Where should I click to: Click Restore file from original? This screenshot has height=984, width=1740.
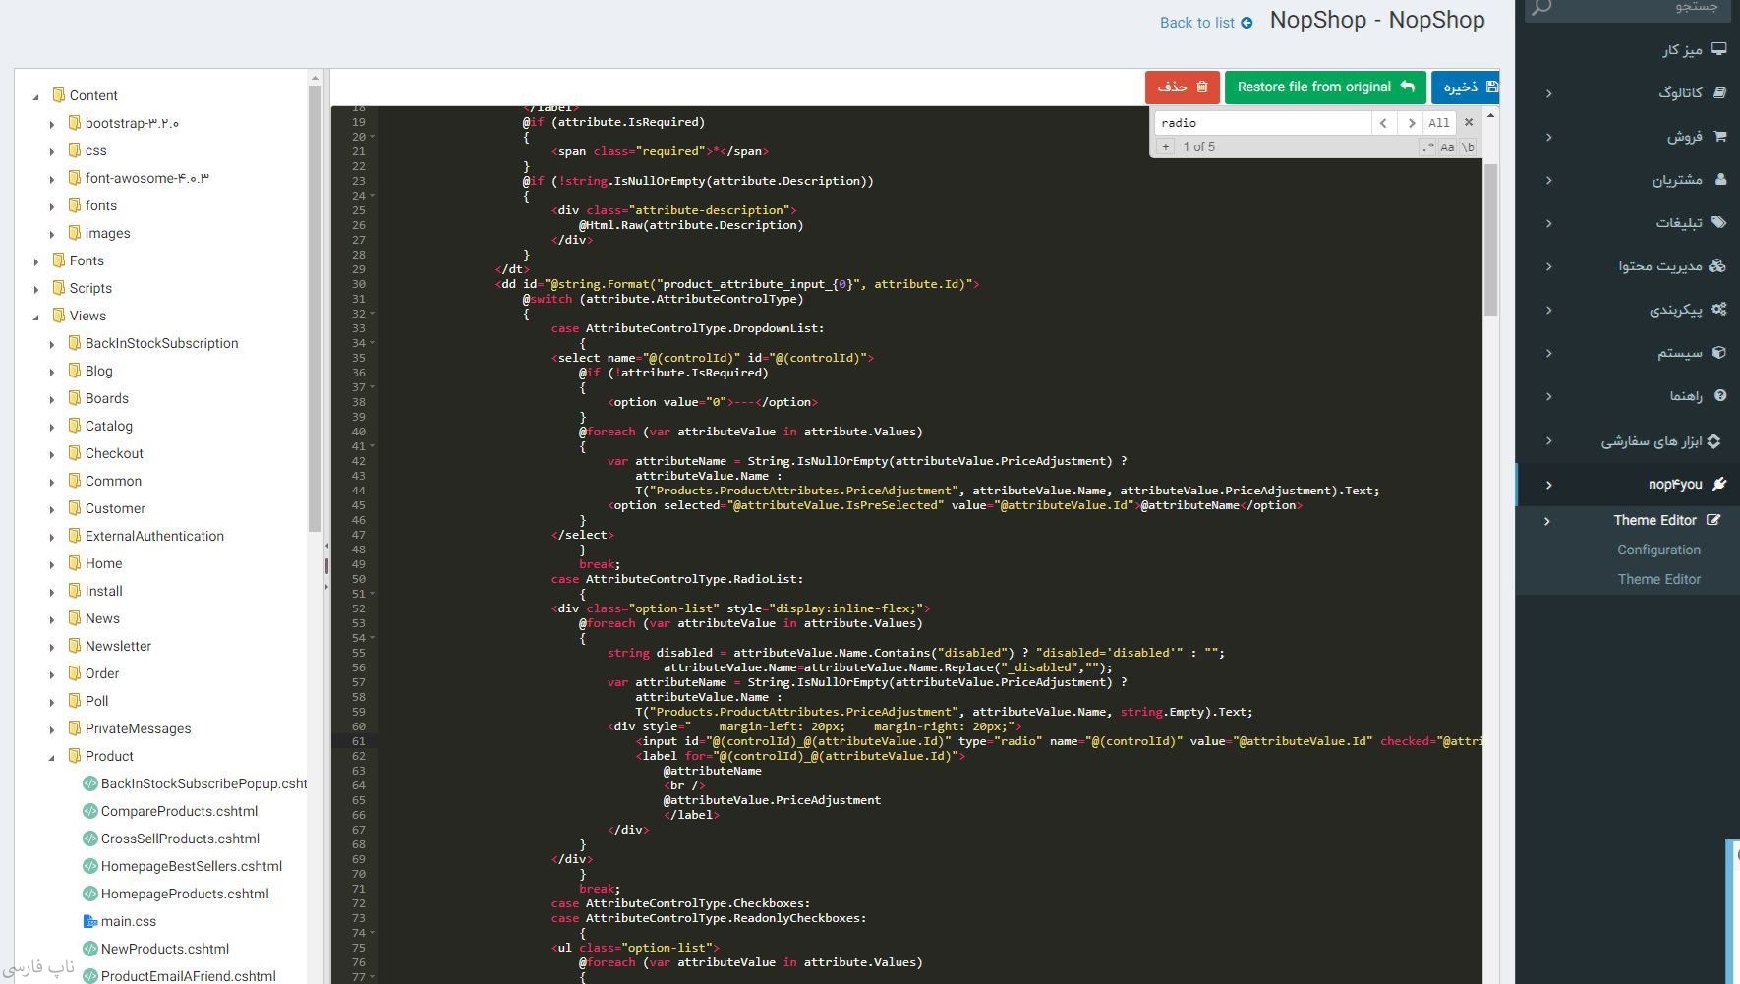point(1324,87)
